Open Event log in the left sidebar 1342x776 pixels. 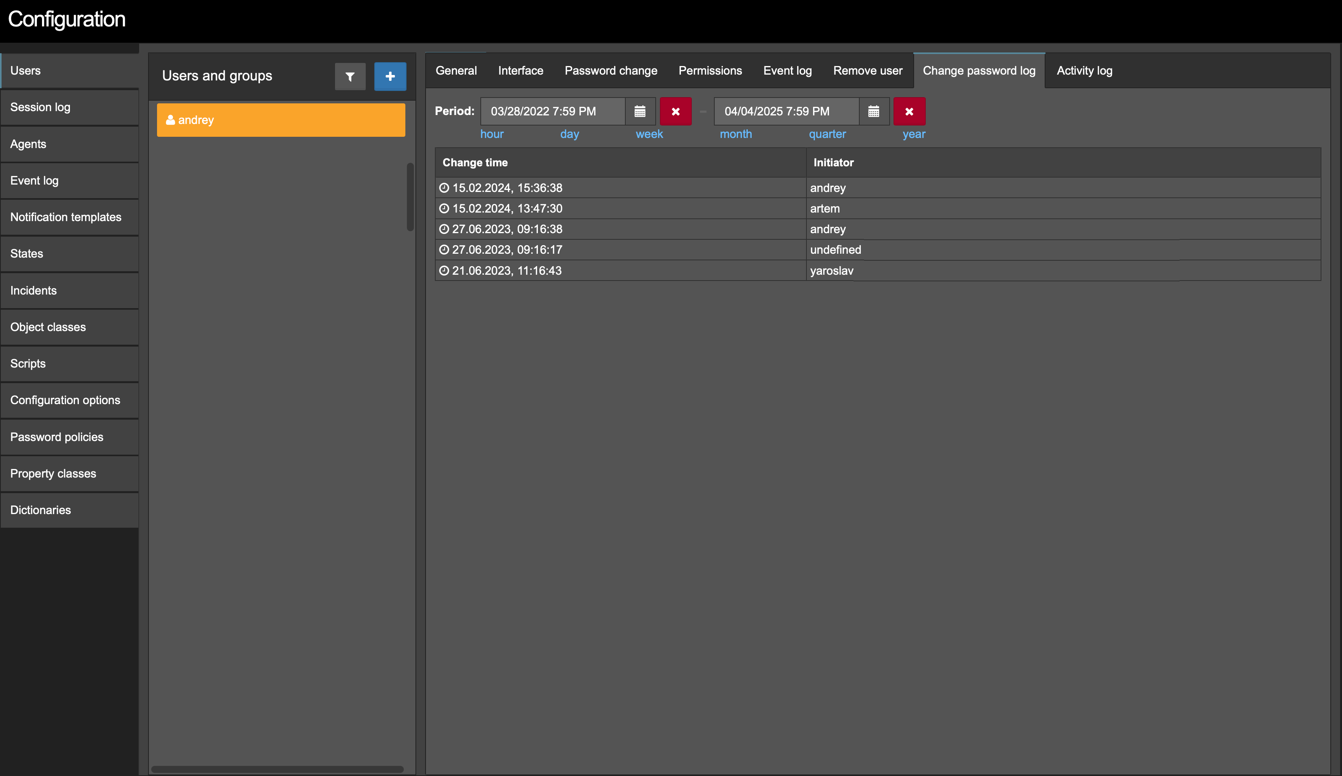point(70,181)
